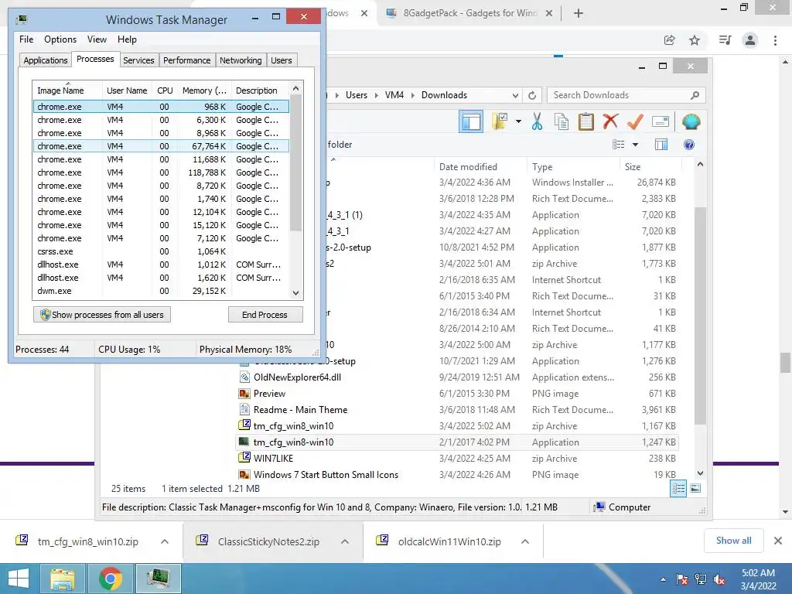
Task: Switch to the Networking tab
Action: coord(241,60)
